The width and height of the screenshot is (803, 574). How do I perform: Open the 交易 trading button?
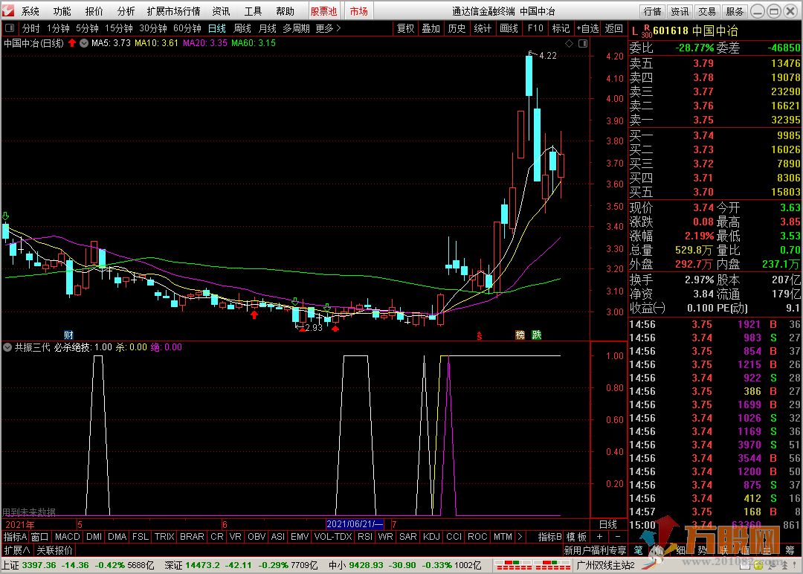(x=707, y=11)
